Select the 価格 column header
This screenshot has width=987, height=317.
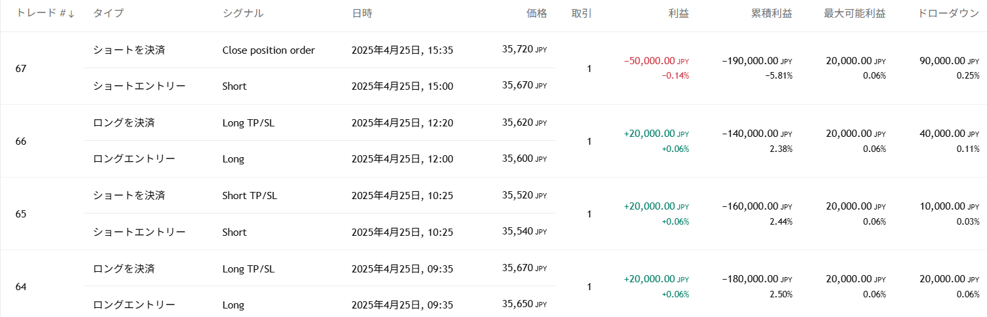536,13
